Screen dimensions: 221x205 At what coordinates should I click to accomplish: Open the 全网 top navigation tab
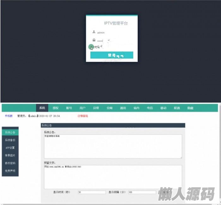(110, 108)
